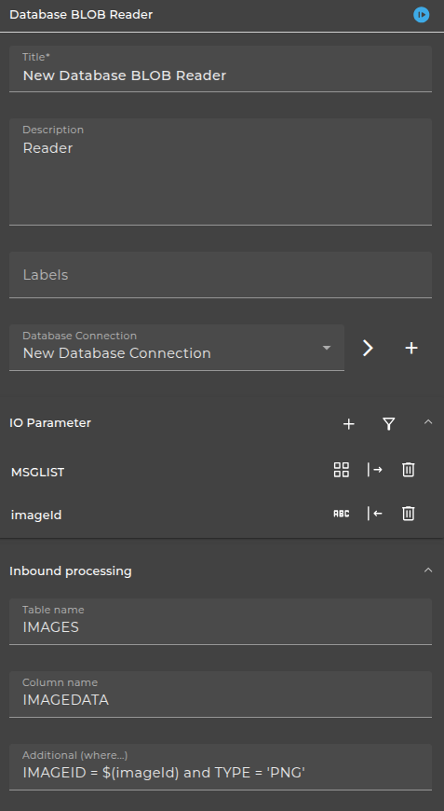Click the blue run icon in header

pyautogui.click(x=422, y=15)
